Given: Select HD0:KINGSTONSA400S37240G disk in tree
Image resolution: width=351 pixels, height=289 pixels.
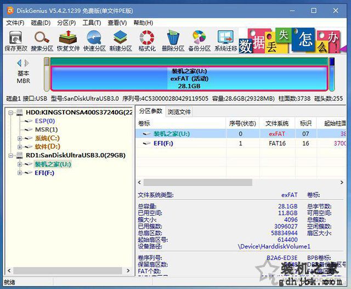Looking at the screenshot, I should click(79, 112).
